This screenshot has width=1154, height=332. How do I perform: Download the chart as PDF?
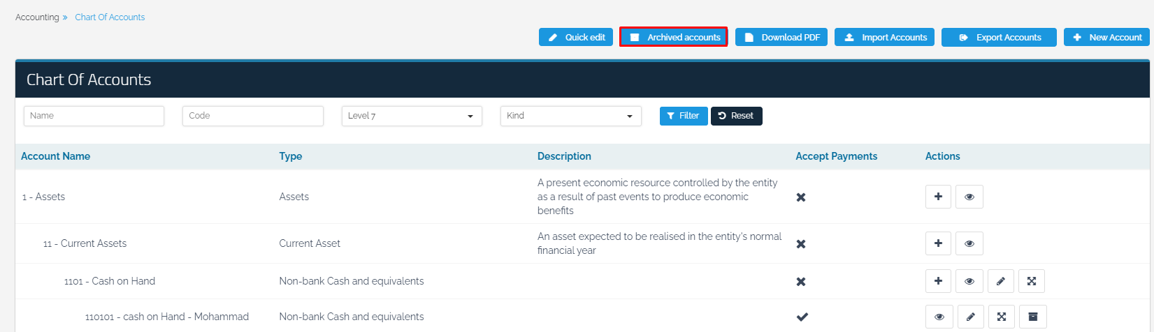tap(781, 37)
